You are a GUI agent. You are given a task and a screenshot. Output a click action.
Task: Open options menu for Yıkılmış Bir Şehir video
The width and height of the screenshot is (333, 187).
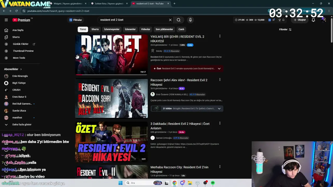(220, 36)
